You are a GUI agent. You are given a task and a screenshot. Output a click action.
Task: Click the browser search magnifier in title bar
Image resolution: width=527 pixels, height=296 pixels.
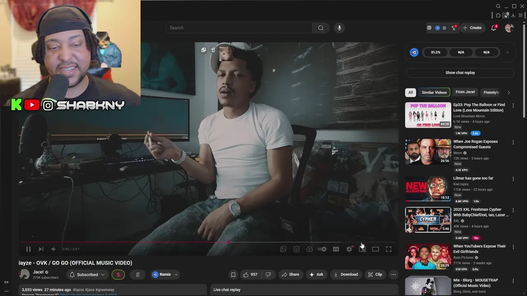pos(498,6)
